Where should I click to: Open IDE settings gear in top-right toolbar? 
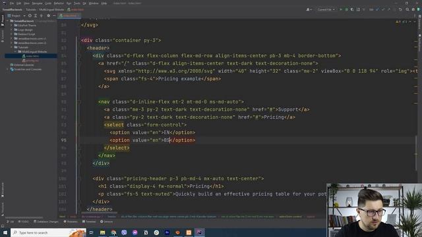413,9
